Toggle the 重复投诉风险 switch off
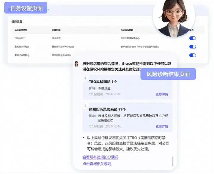Image resolution: width=214 pixels, height=174 pixels. (193, 47)
